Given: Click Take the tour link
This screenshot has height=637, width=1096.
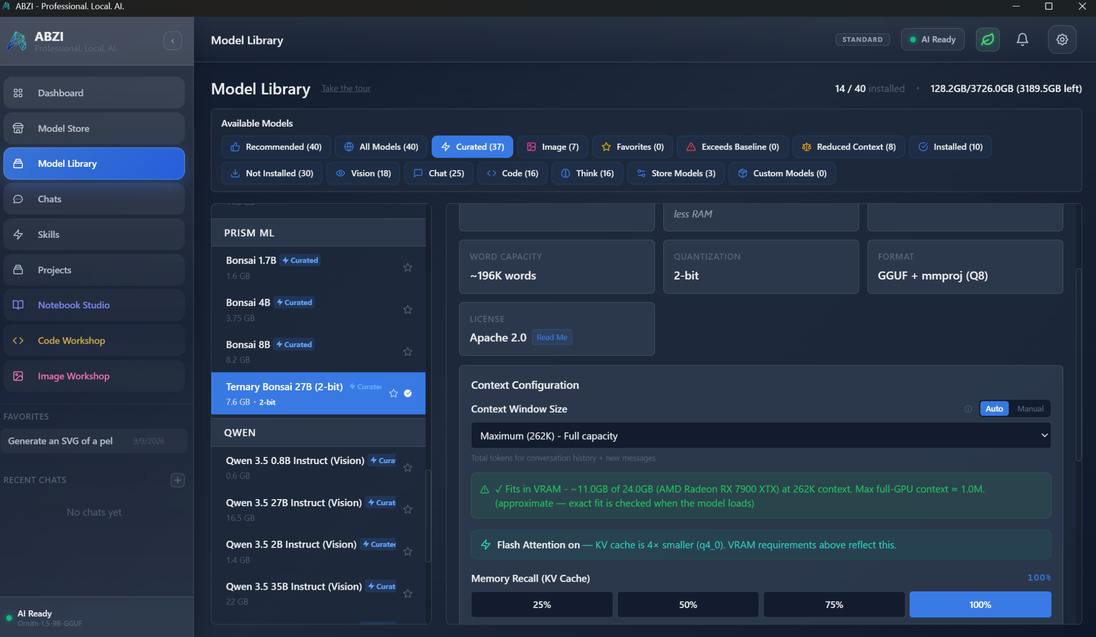Looking at the screenshot, I should click(346, 88).
